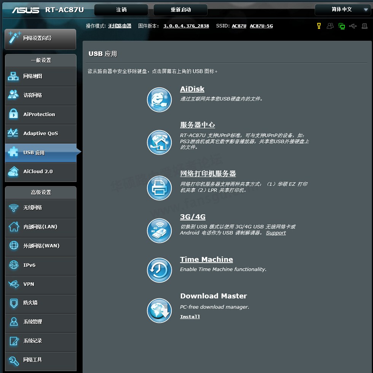Click Install under Download Master
The image size is (373, 373).
[x=190, y=317]
